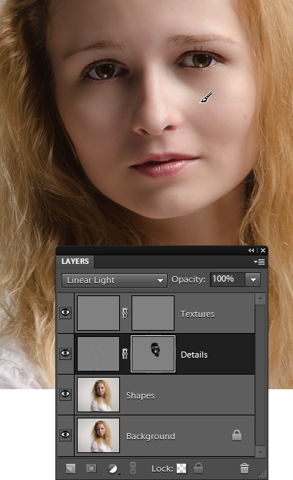Click the lock all padlock icon
293x480 pixels.
(198, 468)
